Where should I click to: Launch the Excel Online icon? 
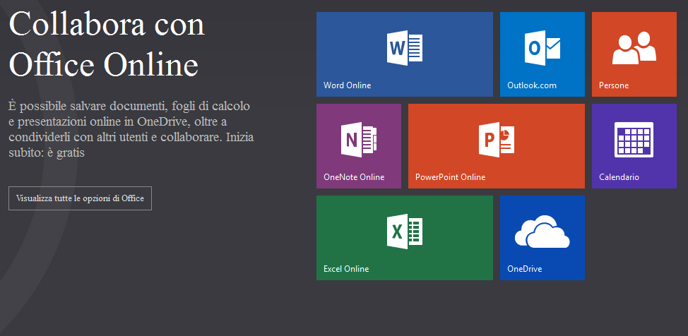[405, 232]
